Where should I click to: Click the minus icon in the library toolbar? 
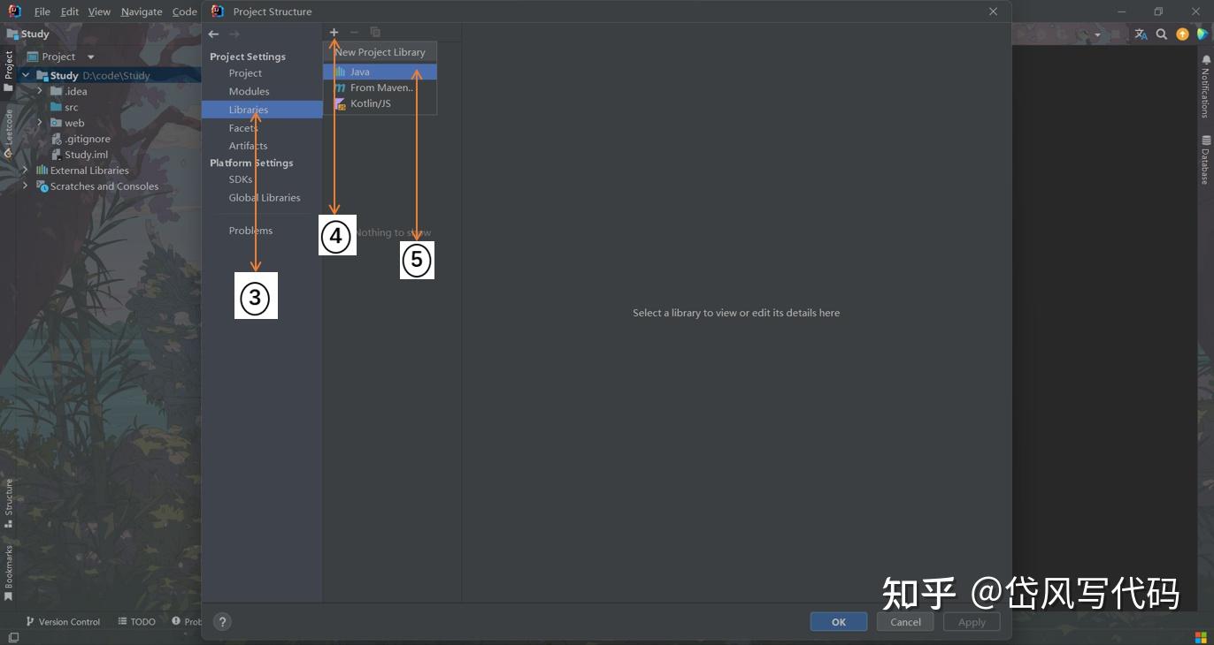point(354,32)
